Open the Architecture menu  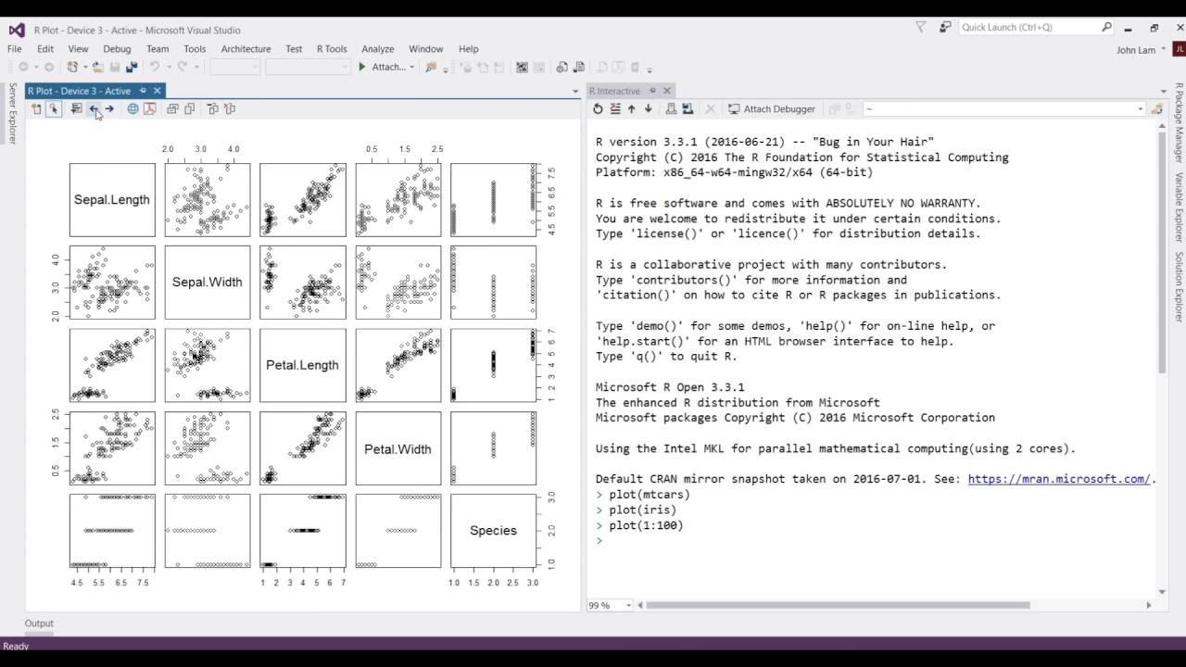tap(246, 49)
